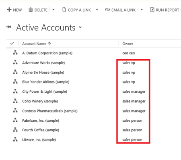The width and height of the screenshot is (181, 160).
Task: Click hierarchy icon for A. Datum Corporation
Action: click(x=15, y=52)
